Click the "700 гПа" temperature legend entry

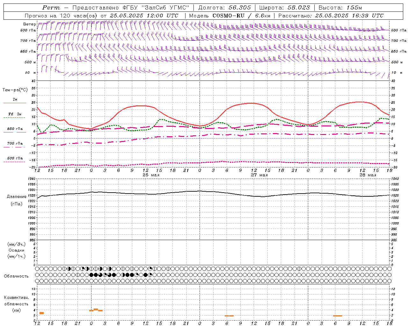(15, 144)
